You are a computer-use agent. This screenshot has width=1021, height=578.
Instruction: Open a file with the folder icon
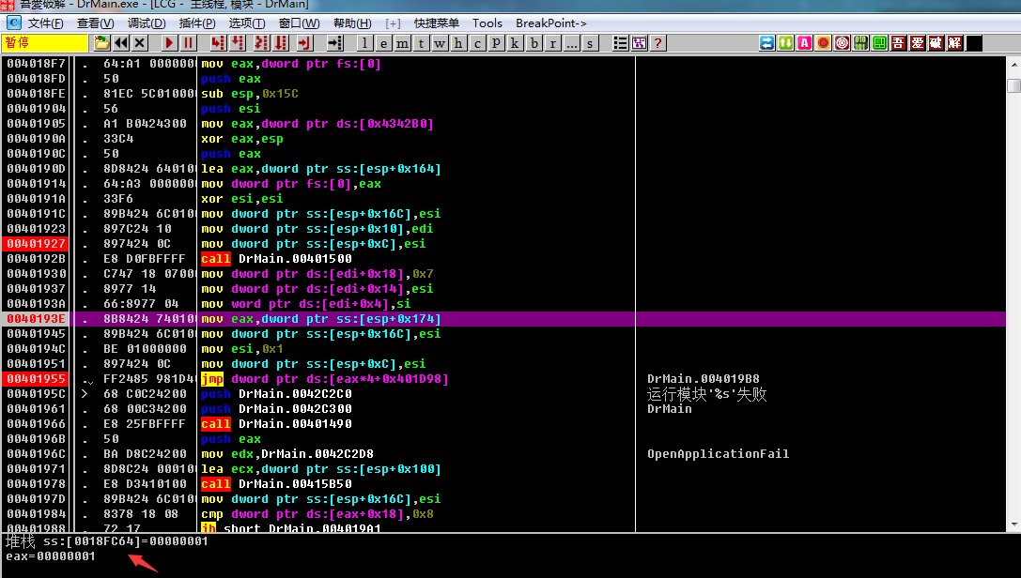[x=102, y=43]
